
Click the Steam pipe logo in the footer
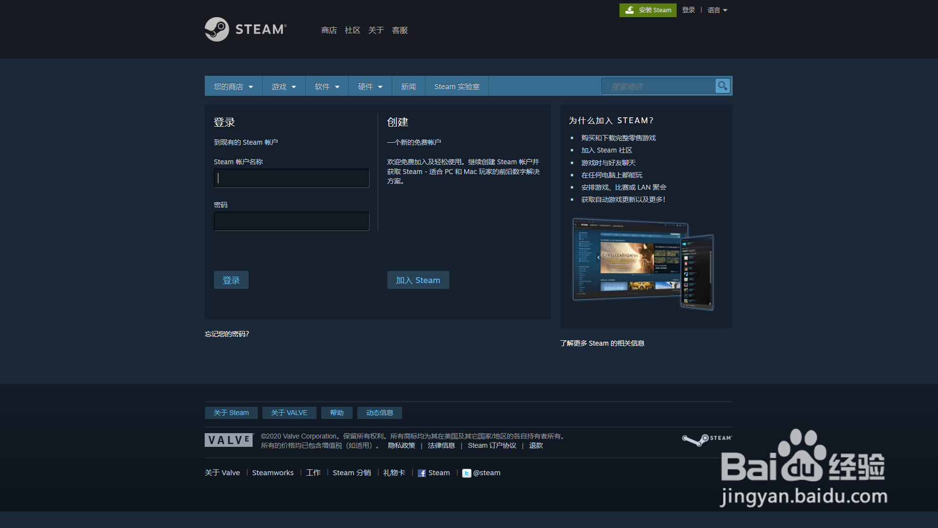point(707,440)
